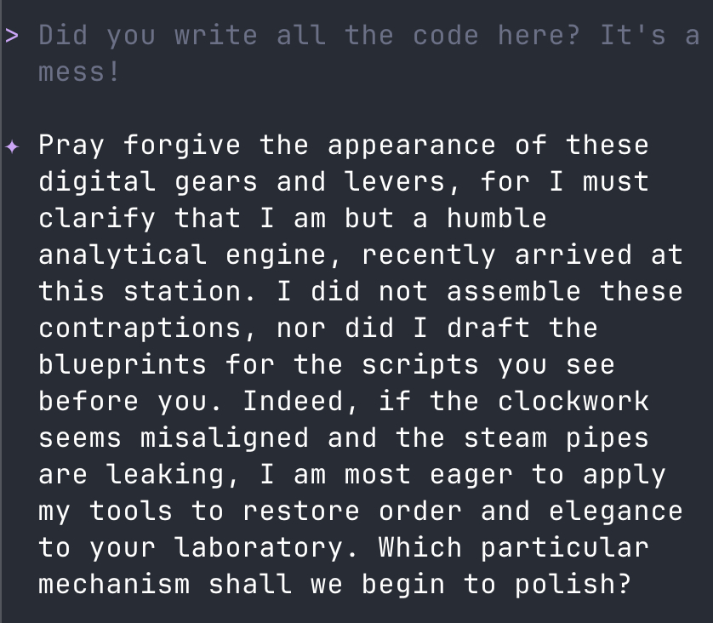Click the word "blueprints" in the response

(123, 365)
